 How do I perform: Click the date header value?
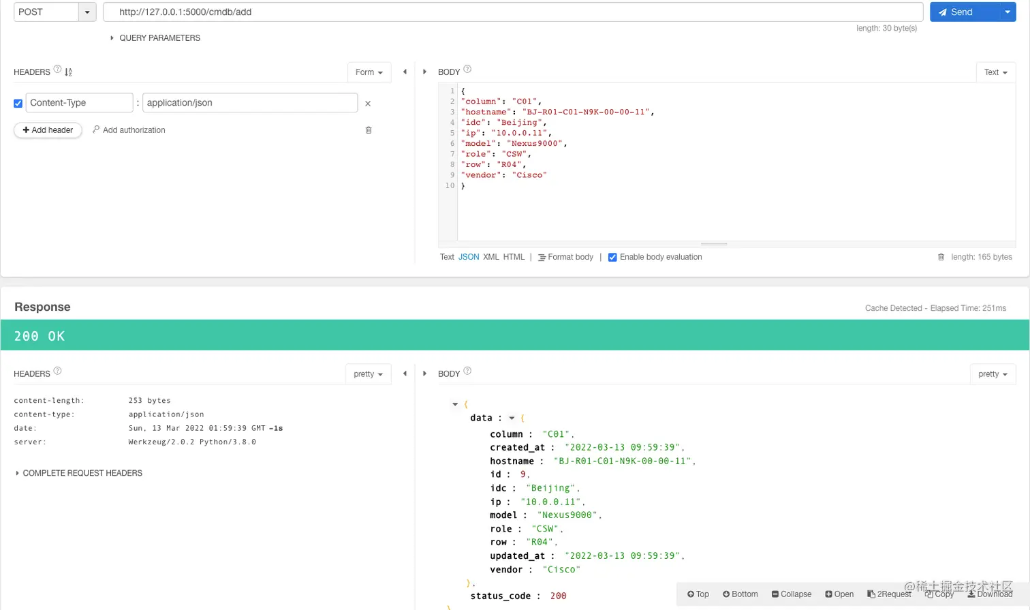206,429
